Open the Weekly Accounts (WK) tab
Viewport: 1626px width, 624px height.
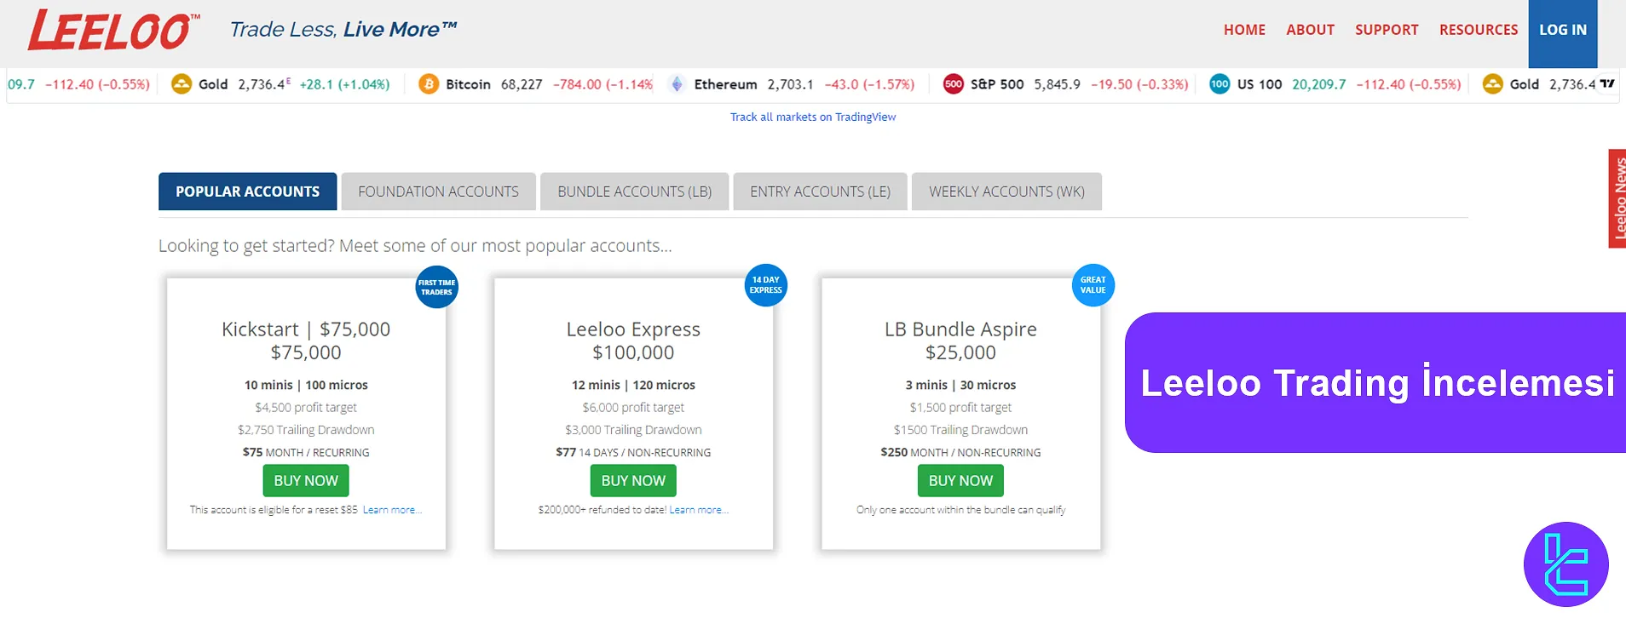[1006, 192]
